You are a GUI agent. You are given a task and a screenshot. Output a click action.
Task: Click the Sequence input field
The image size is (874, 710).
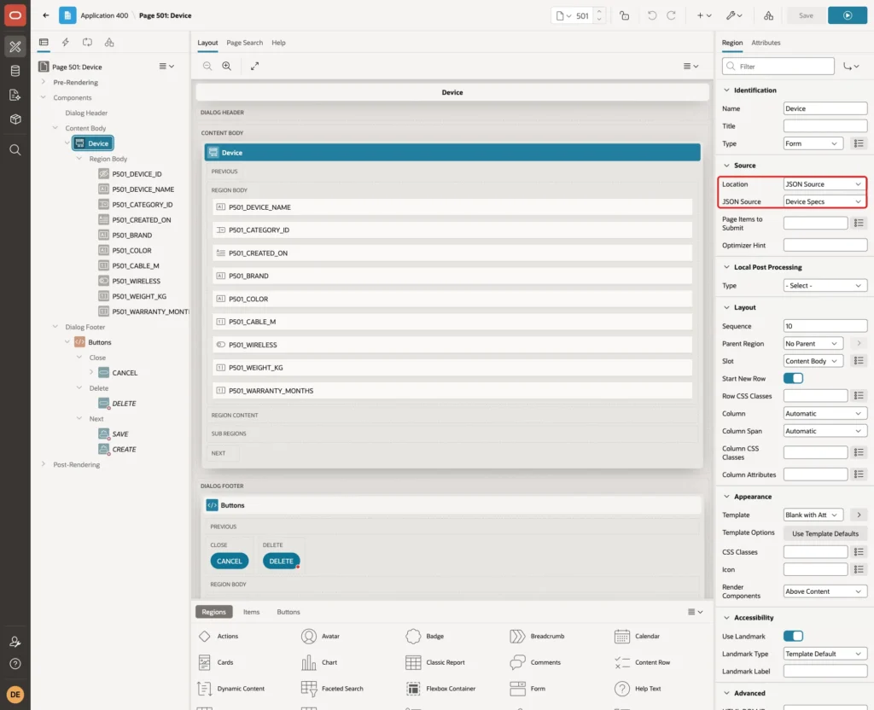click(825, 326)
